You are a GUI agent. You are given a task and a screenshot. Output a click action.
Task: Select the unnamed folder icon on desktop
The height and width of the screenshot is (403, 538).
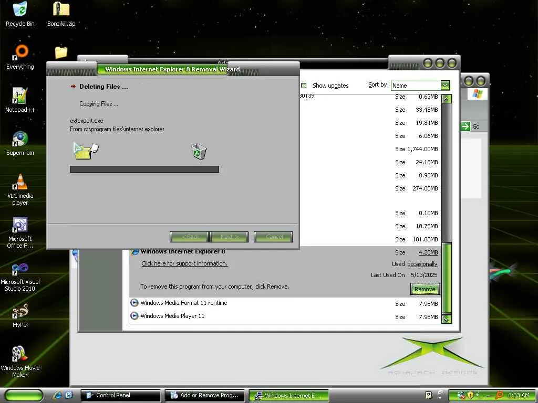point(61,52)
